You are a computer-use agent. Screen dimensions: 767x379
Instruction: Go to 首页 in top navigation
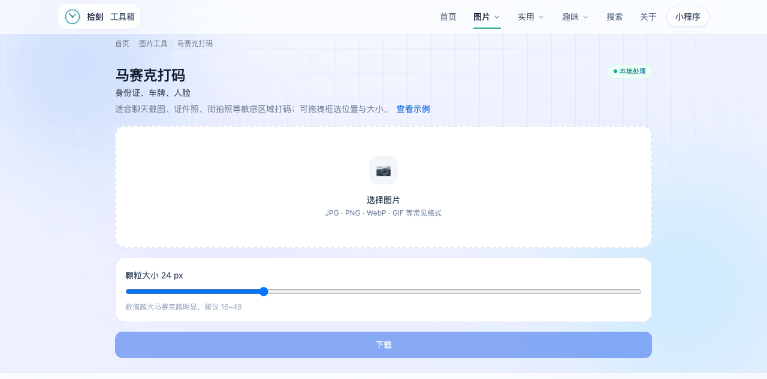448,17
